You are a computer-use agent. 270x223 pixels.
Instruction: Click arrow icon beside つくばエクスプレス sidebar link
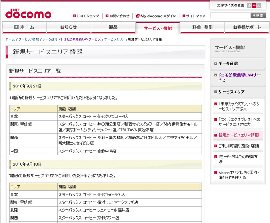(216, 120)
